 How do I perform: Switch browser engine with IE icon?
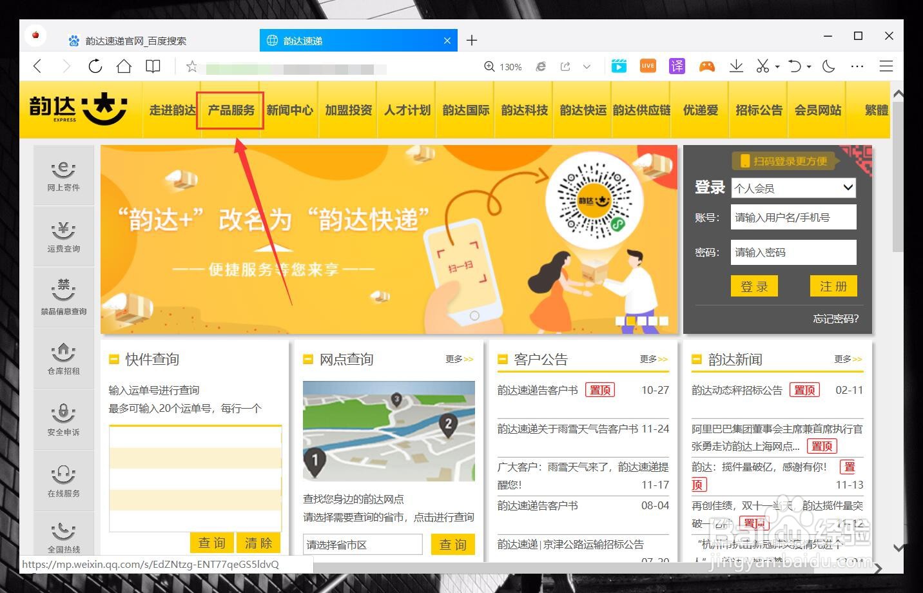pos(541,66)
